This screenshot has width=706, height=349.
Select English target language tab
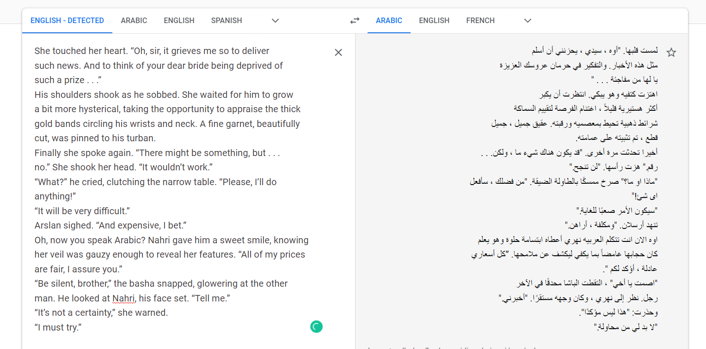434,21
